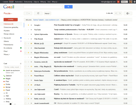
Task: Check the Sylwia Dąbrowska email checkbox
Action: pos(25,34)
